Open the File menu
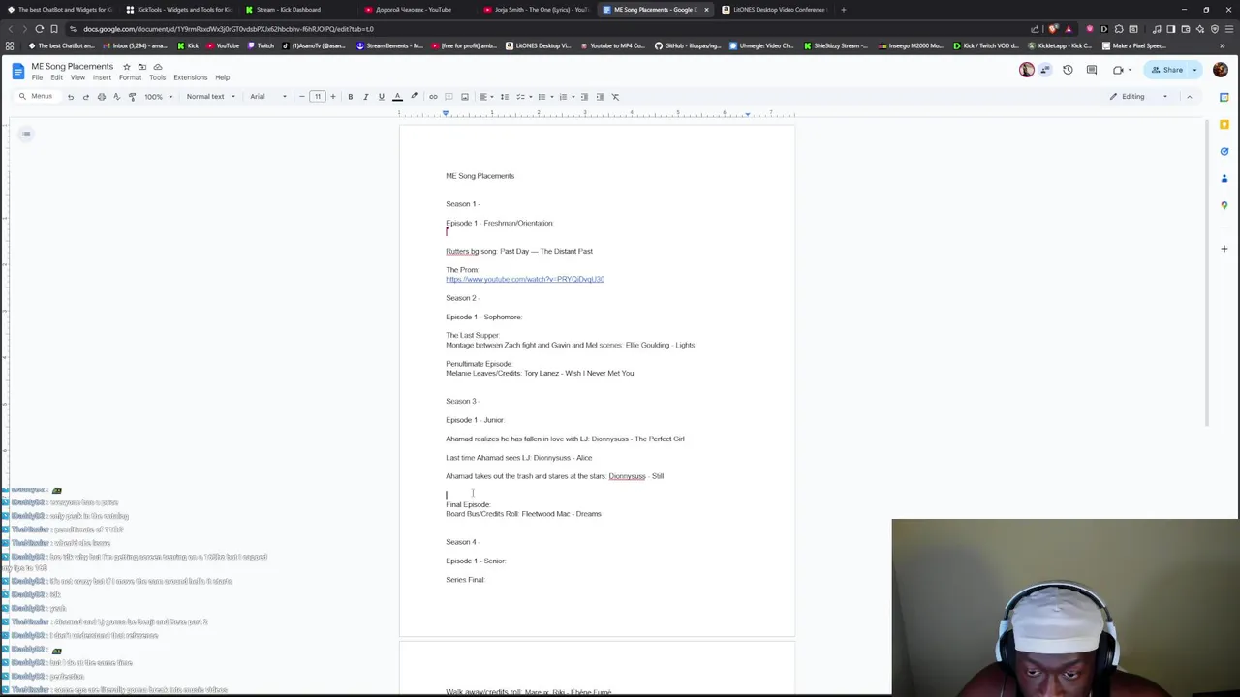 coord(37,77)
